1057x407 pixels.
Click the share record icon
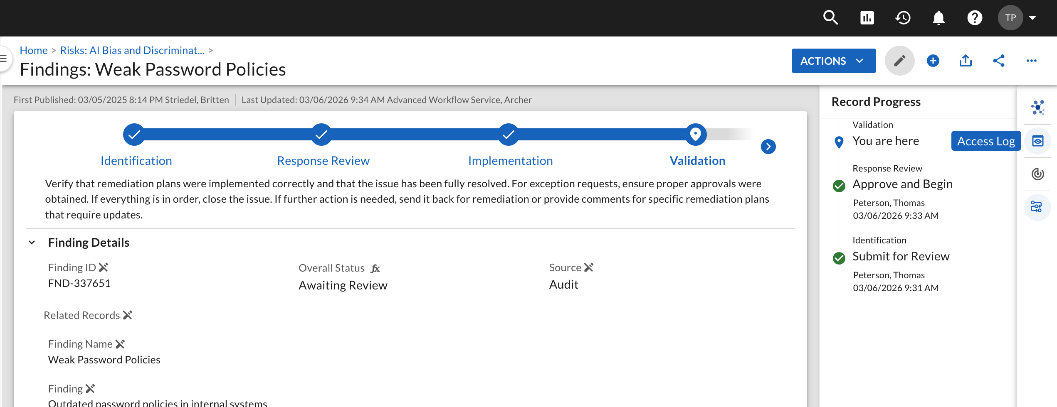[x=999, y=61]
